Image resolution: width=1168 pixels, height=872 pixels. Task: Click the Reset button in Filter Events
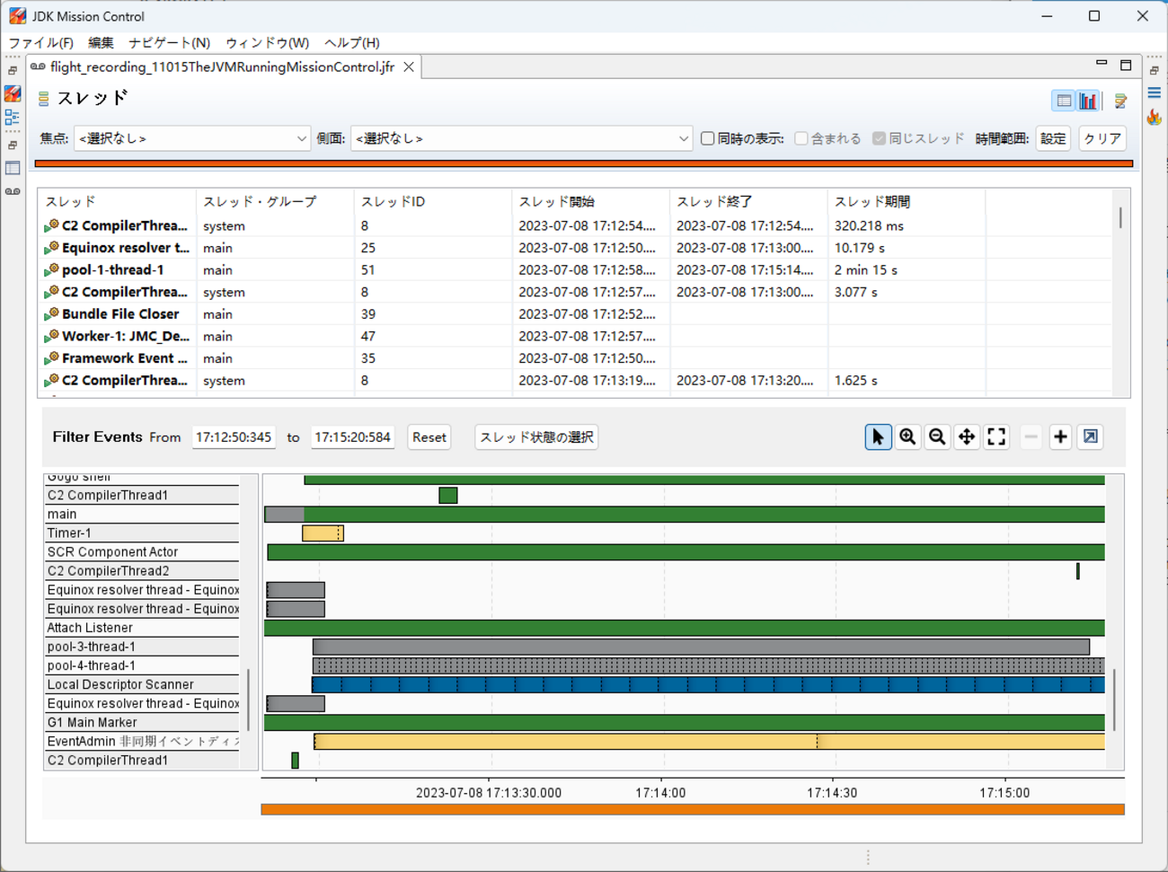429,437
